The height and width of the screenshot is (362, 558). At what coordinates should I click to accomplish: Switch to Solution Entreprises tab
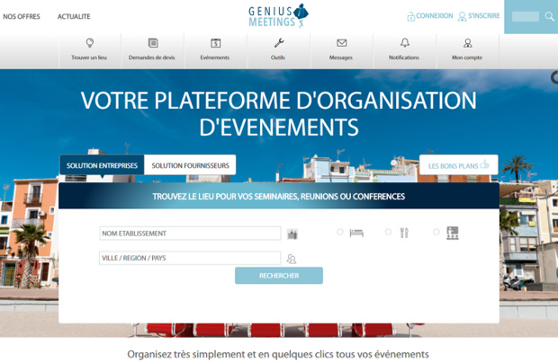102,165
